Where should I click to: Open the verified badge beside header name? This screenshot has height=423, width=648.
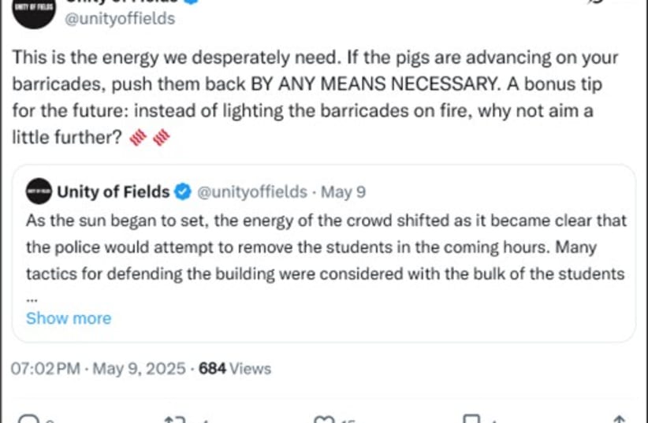click(x=191, y=2)
